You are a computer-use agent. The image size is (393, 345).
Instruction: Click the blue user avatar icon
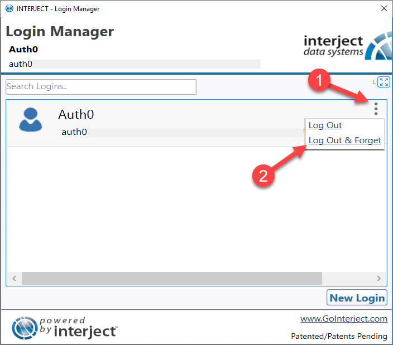(31, 120)
